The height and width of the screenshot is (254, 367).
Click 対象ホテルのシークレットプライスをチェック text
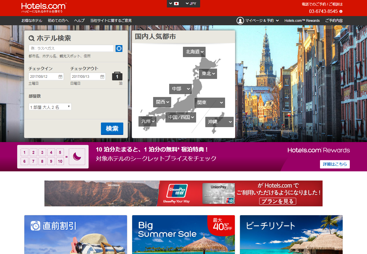156,158
